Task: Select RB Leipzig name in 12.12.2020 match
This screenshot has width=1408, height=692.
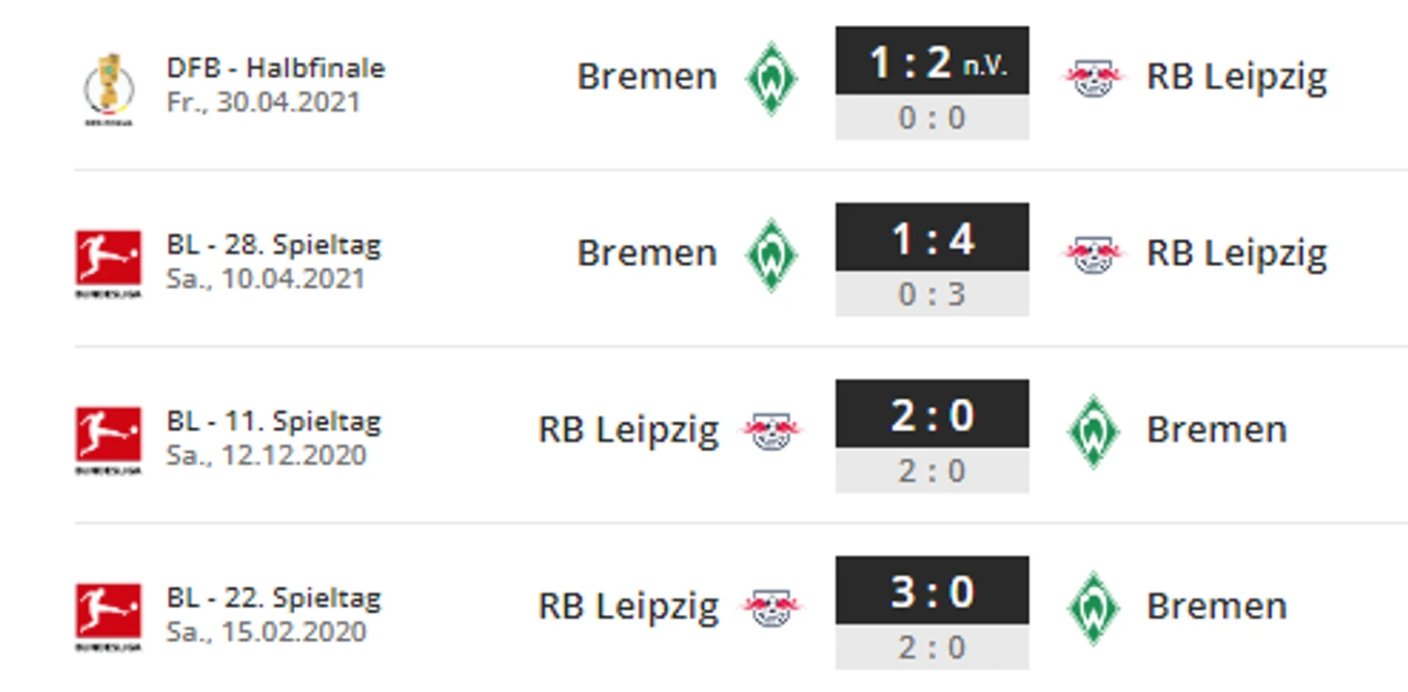Action: (x=628, y=430)
